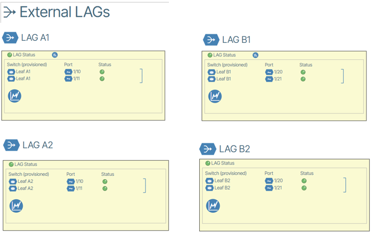The image size is (372, 235).
Task: Click the External LAGs arrow icon in the heading
Action: [9, 12]
